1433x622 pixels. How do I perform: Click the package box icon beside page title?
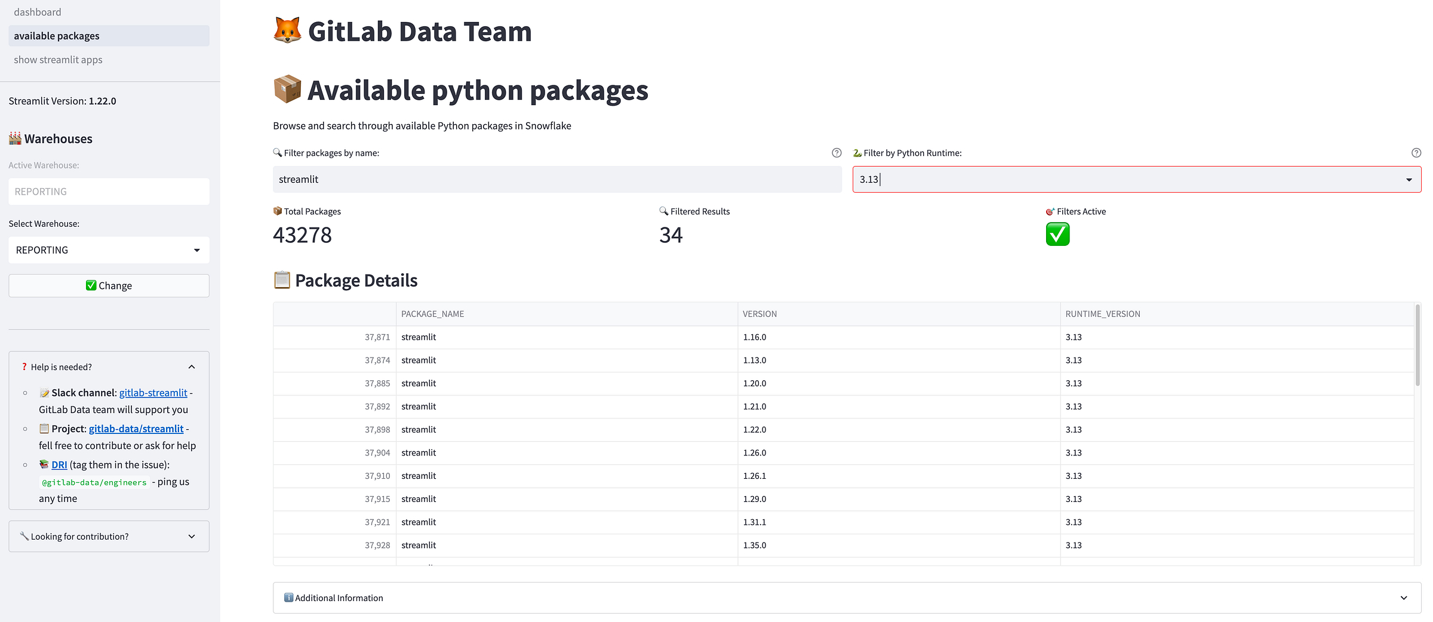point(287,90)
